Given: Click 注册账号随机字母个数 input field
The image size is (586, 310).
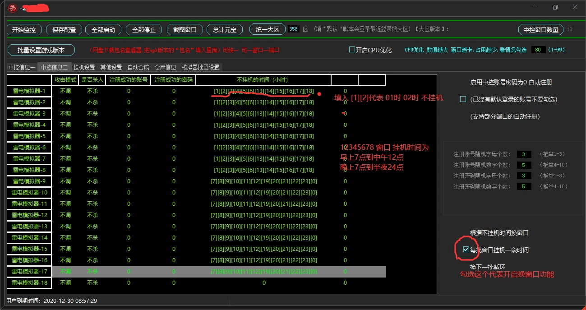Looking at the screenshot, I should (524, 154).
